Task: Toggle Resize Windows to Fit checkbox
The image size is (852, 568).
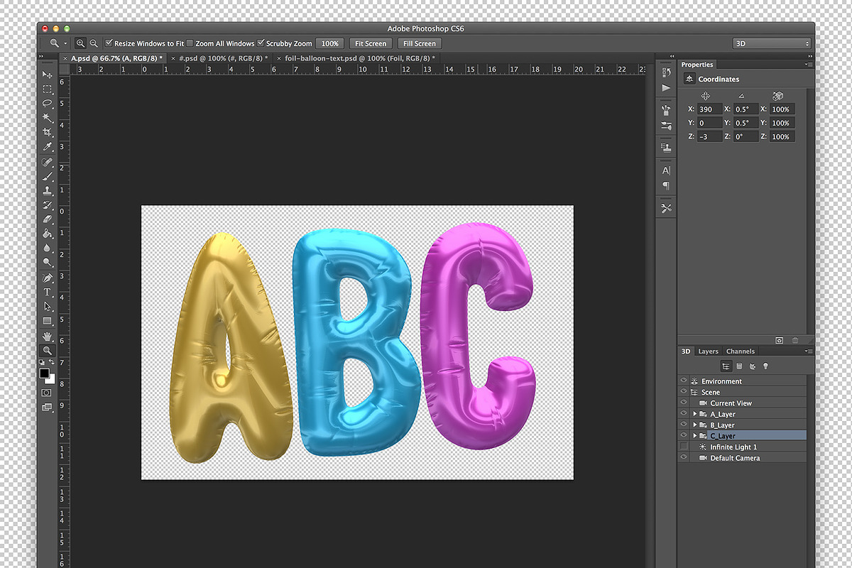Action: point(109,43)
